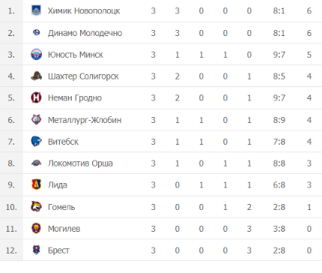The height and width of the screenshot is (273, 322).
Task: Open the Неман Гродно club badge
Action: [x=36, y=97]
